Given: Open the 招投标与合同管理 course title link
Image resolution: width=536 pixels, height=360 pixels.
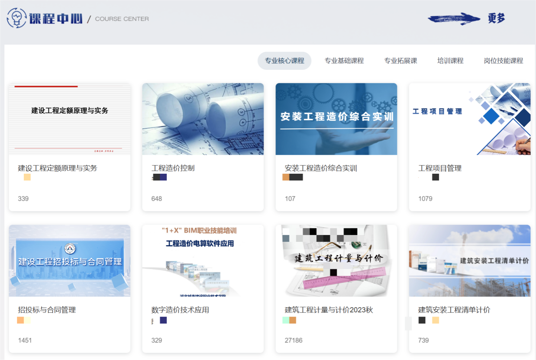Looking at the screenshot, I should click(47, 310).
